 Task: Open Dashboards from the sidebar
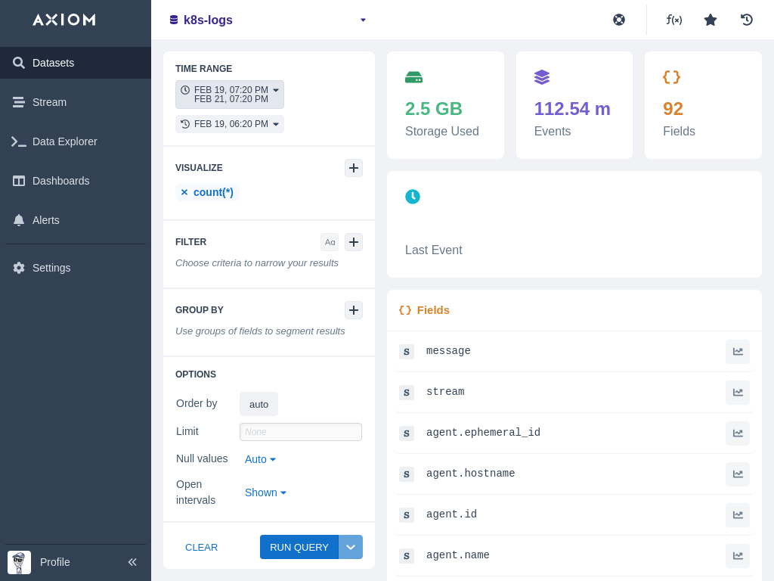click(x=60, y=181)
